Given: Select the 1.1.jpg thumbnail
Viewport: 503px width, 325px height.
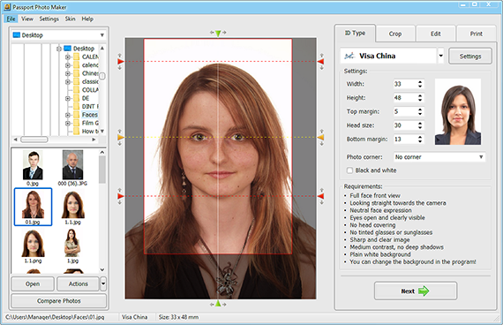Looking at the screenshot, I should click(x=73, y=208).
